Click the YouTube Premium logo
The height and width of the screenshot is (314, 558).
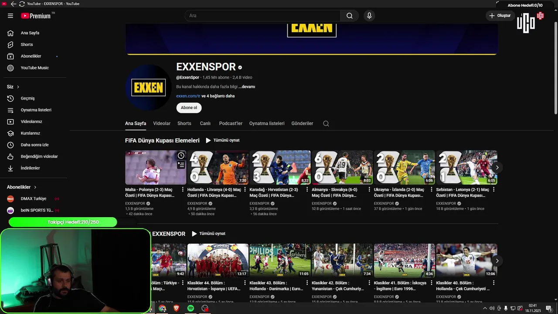click(36, 16)
